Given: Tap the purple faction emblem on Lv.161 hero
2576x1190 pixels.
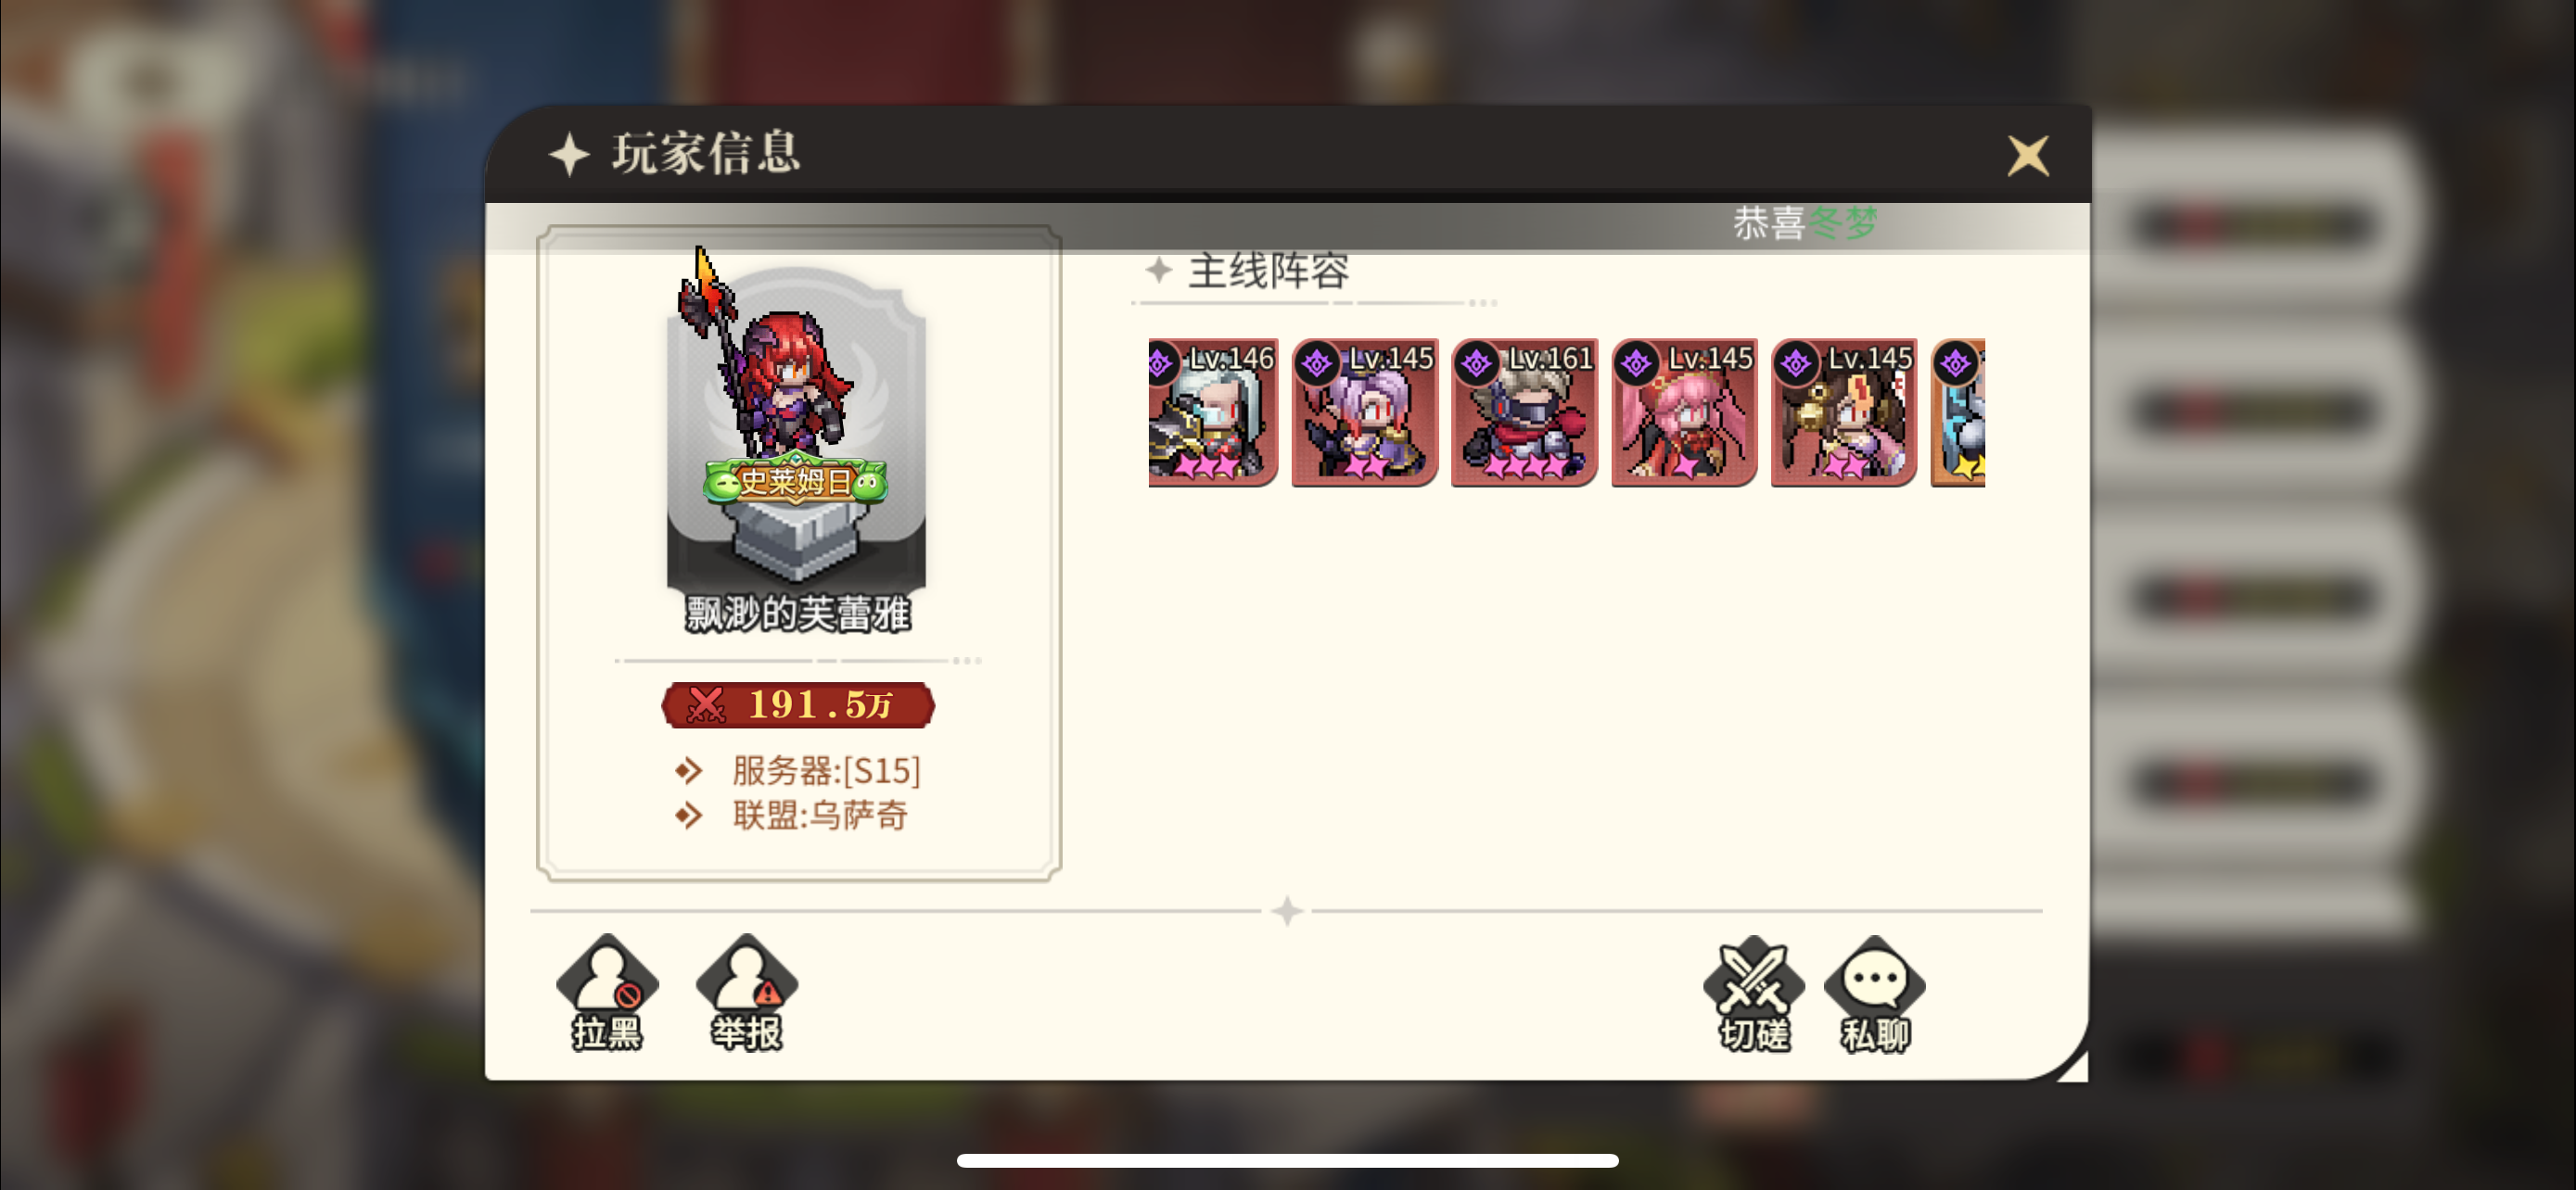Looking at the screenshot, I should (1477, 363).
